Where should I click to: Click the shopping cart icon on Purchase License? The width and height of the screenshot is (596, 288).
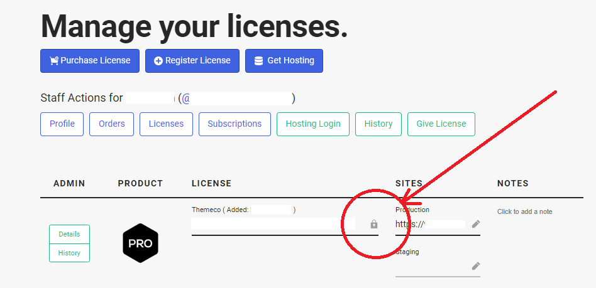(54, 61)
